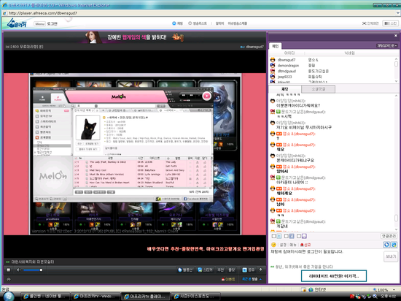Click the 신고 report siren button
Viewport: 401px width, 301px height.
click(x=305, y=245)
